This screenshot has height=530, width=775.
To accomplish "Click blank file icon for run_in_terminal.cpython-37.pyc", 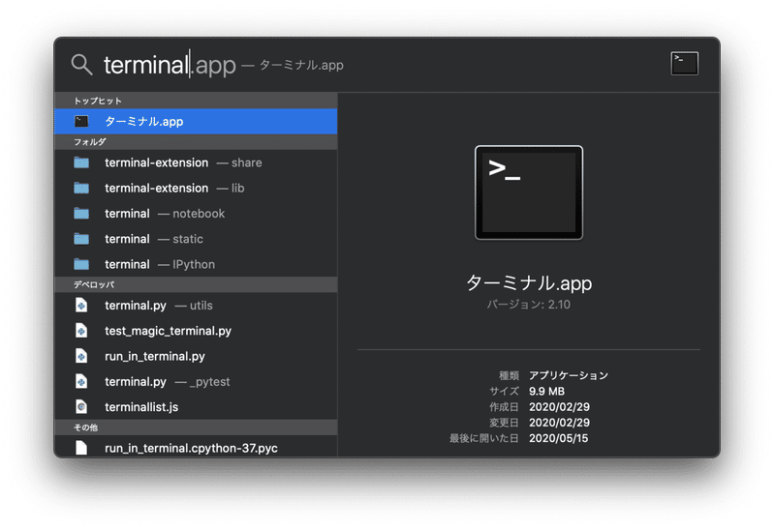I will (81, 448).
